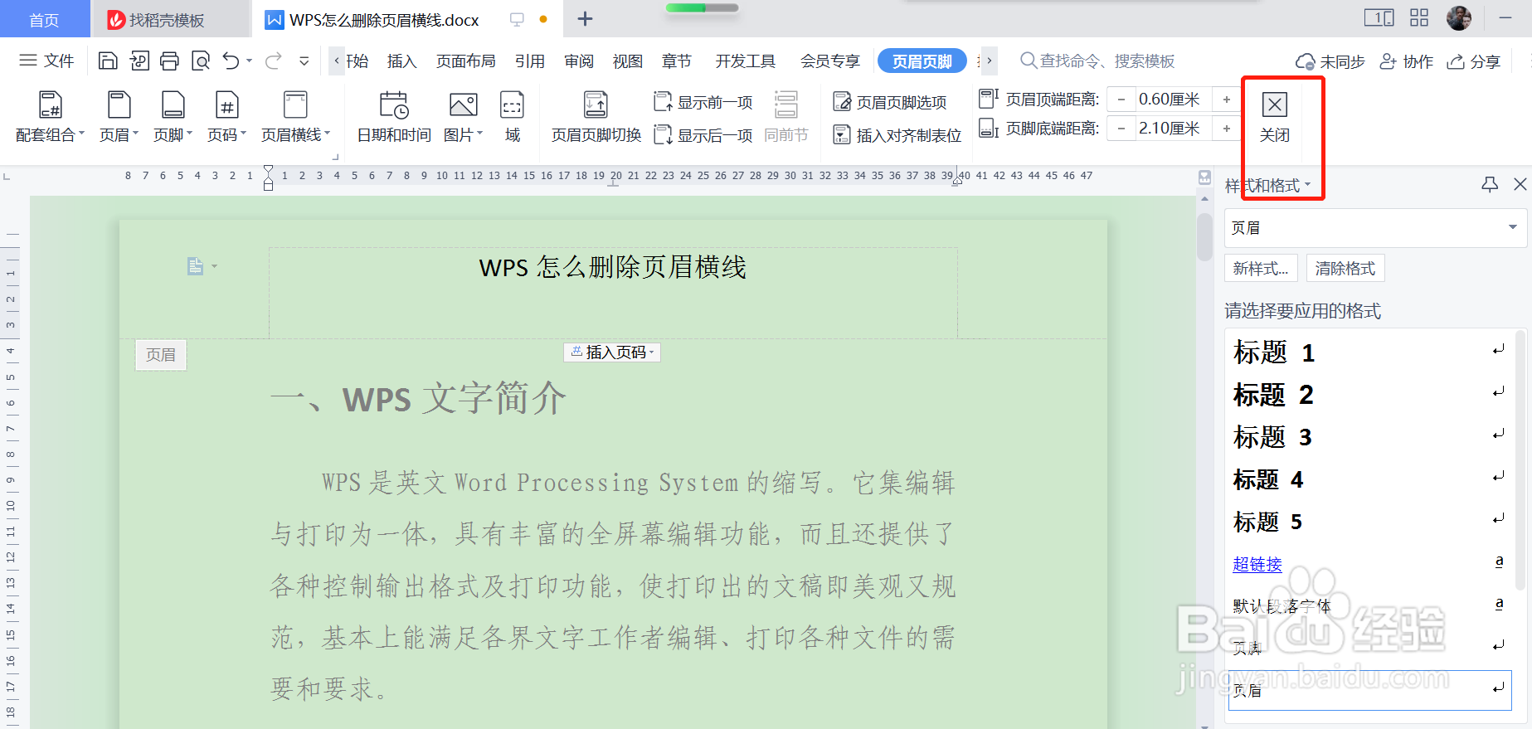1532x729 pixels.
Task: Go to the 首页 home tab
Action: point(45,20)
